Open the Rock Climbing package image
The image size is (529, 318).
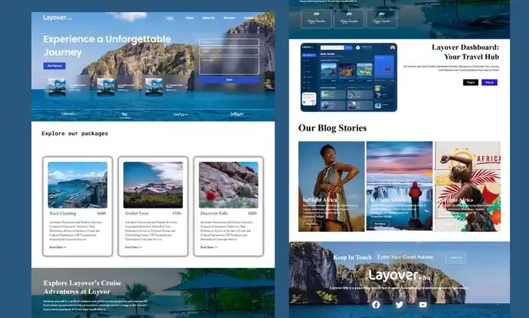[78, 185]
